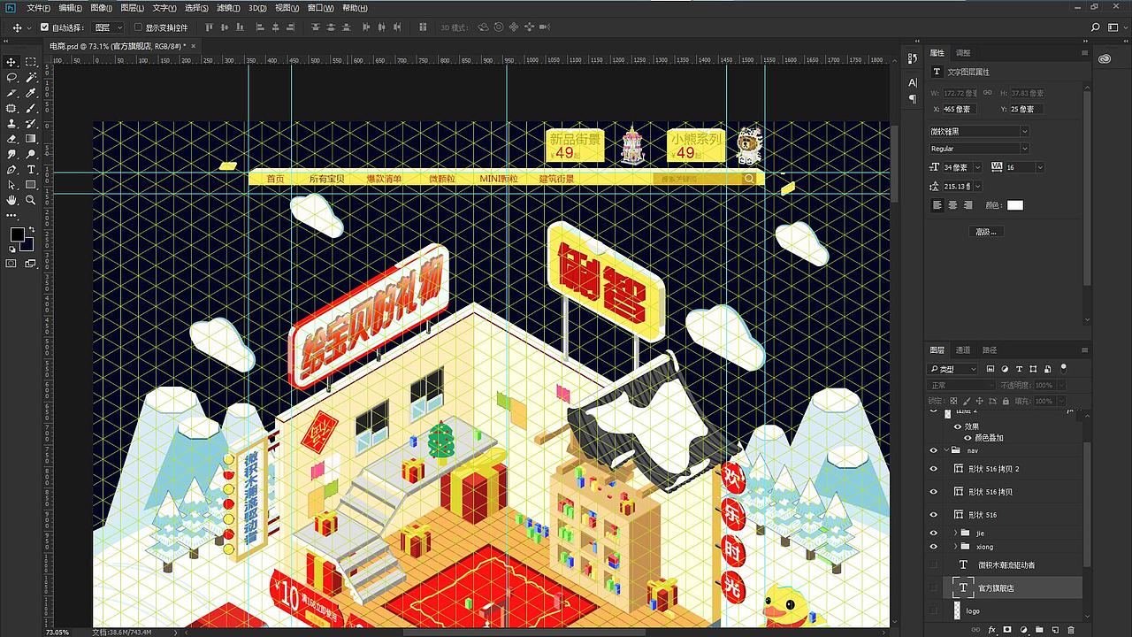The width and height of the screenshot is (1132, 637).
Task: Open the Creative Cloud Libraries panel icon
Action: click(1105, 59)
